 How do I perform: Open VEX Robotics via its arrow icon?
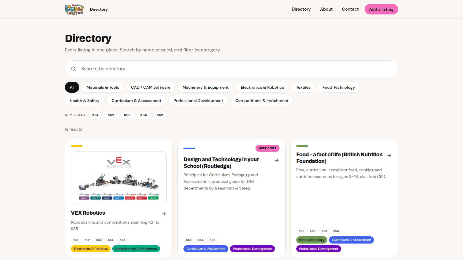164,214
